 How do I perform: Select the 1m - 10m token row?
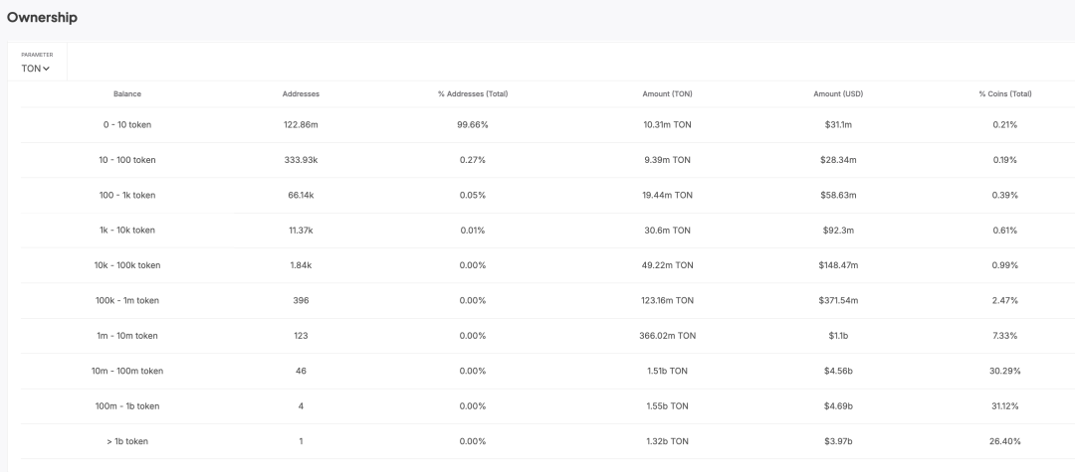tap(126, 336)
